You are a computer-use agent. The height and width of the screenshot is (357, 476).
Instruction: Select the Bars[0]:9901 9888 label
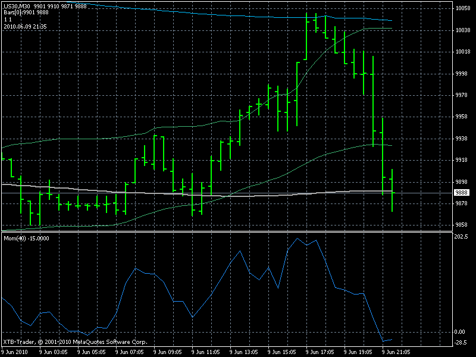click(26, 12)
